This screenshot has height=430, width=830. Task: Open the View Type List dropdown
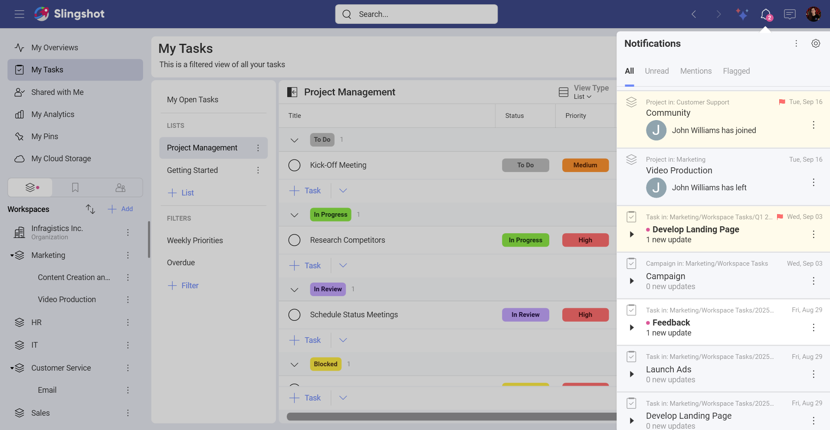tap(584, 92)
